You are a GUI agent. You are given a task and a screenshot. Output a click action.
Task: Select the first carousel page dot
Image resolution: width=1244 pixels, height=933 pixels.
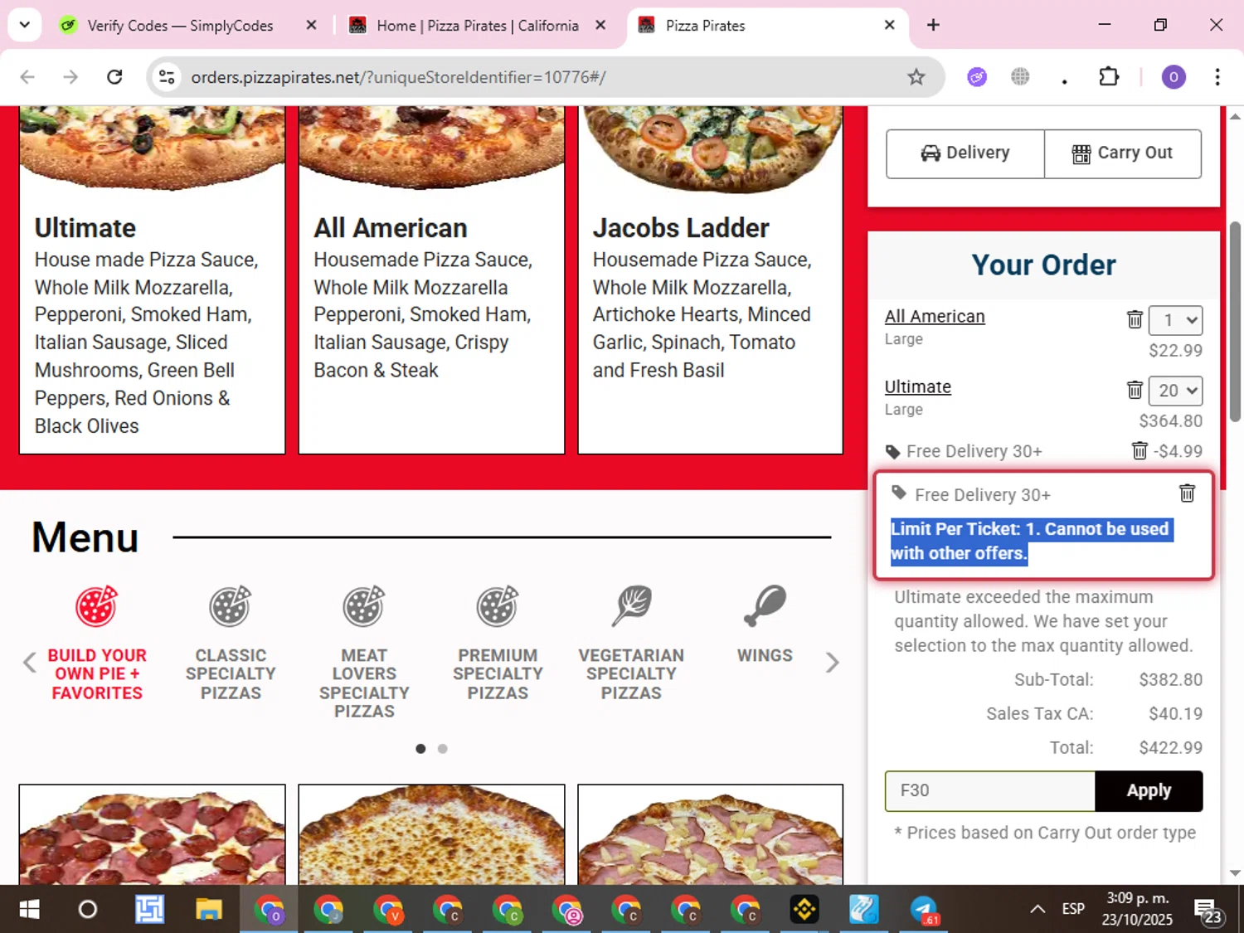pos(420,748)
